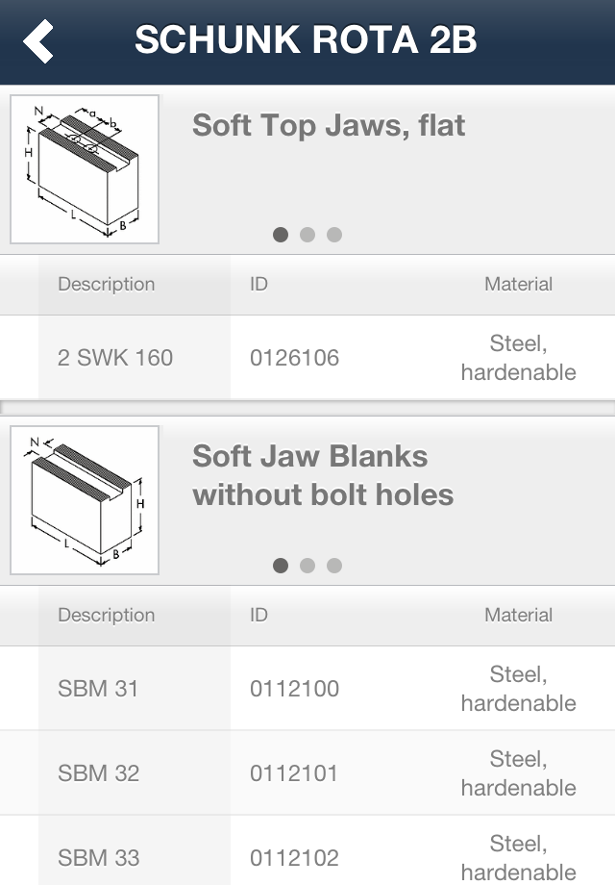Select ID 0126106 cell
The width and height of the screenshot is (615, 885).
tap(294, 358)
